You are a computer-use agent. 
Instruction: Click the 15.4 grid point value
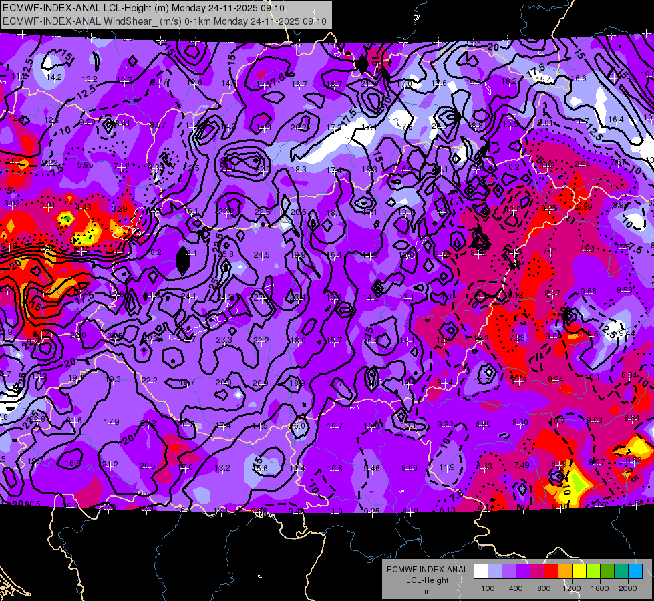[x=544, y=80]
